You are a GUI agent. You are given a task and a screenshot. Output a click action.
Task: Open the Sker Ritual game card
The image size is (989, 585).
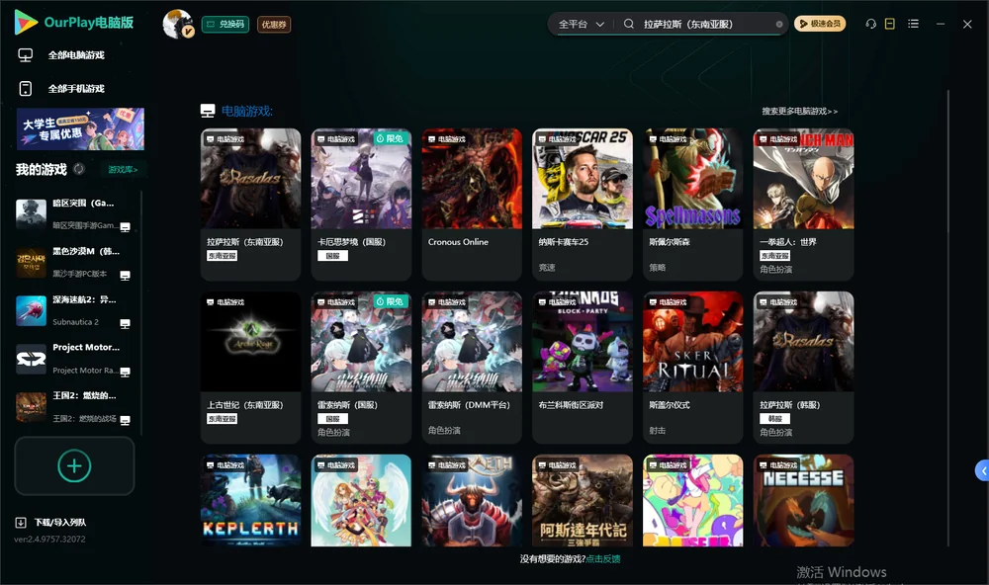(x=692, y=368)
